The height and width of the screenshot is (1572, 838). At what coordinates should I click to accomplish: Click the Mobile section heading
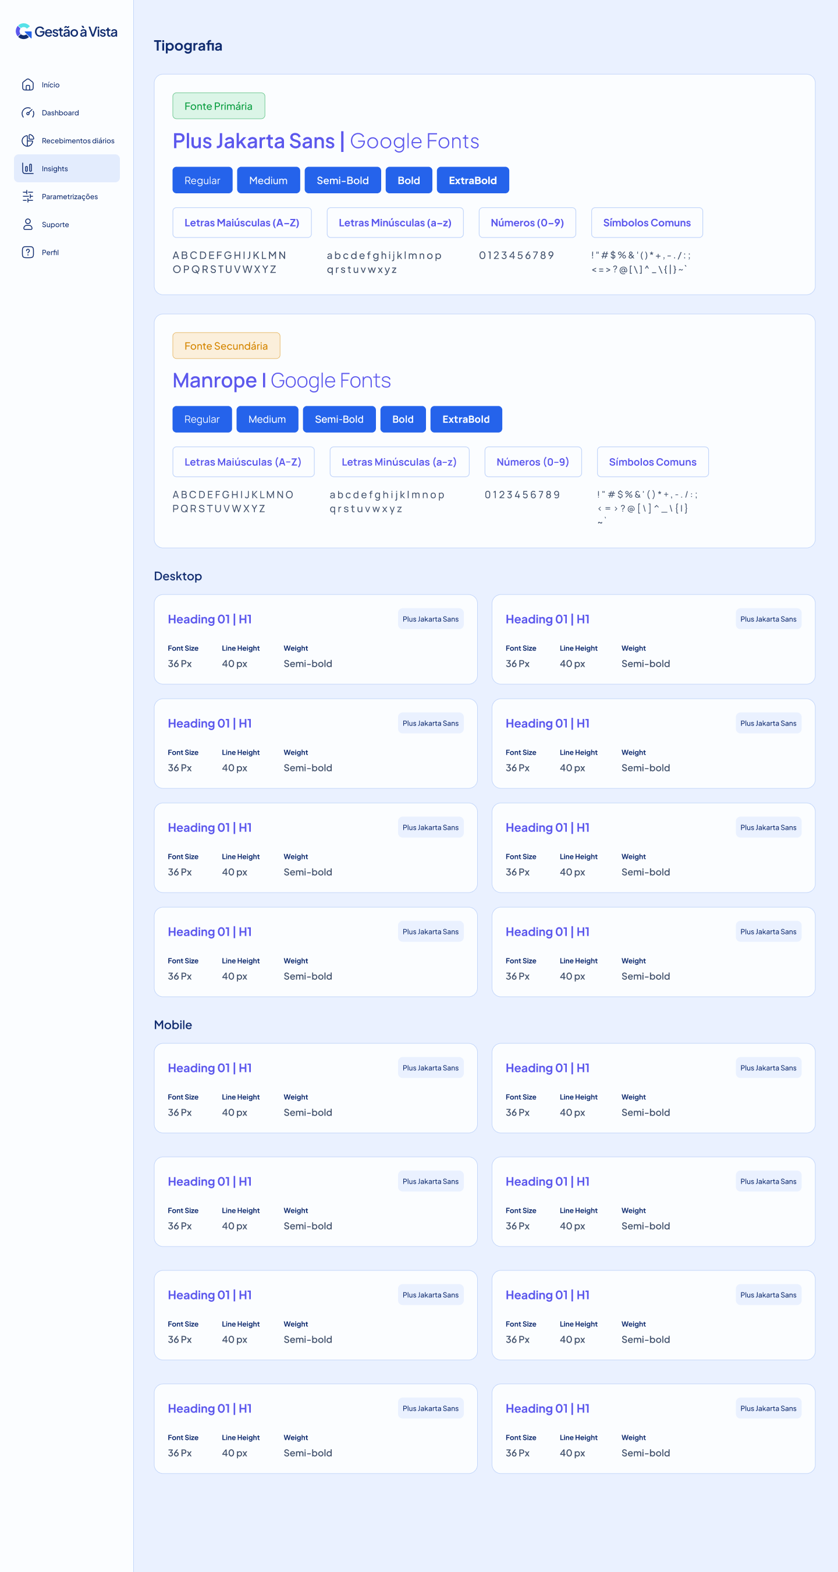pos(173,1025)
